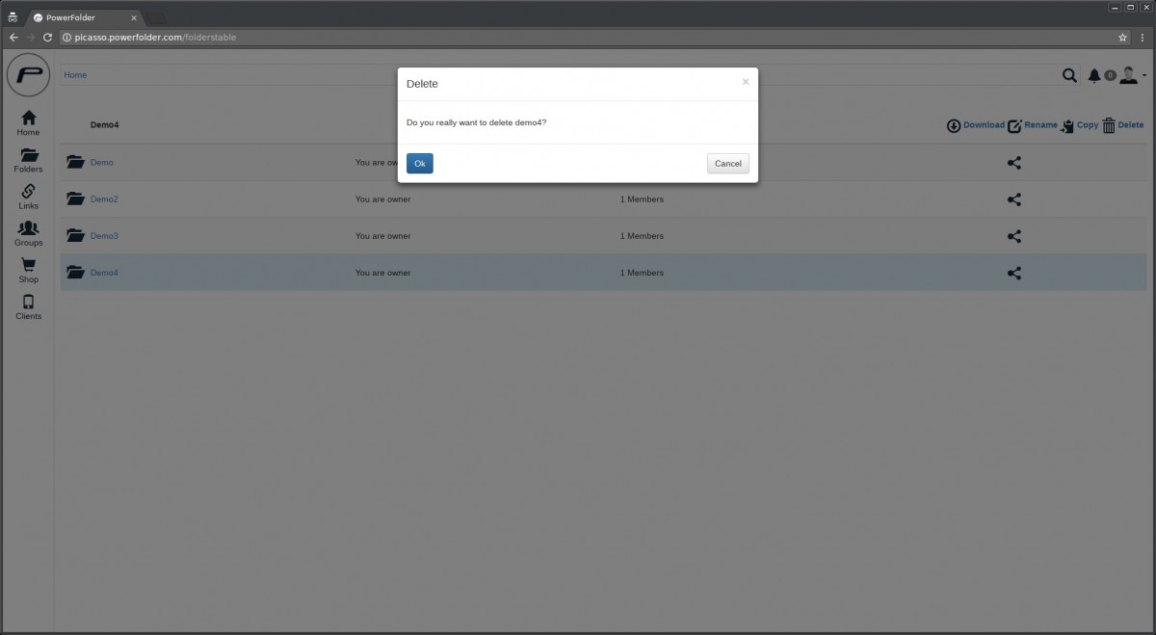Click the browser address bar
1156x635 pixels.
(x=289, y=36)
